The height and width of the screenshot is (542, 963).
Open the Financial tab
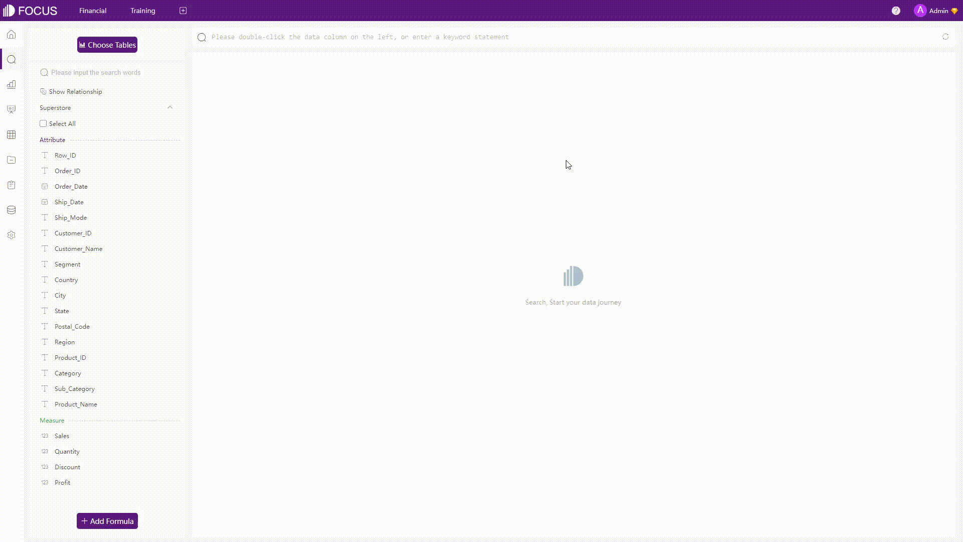coord(93,11)
